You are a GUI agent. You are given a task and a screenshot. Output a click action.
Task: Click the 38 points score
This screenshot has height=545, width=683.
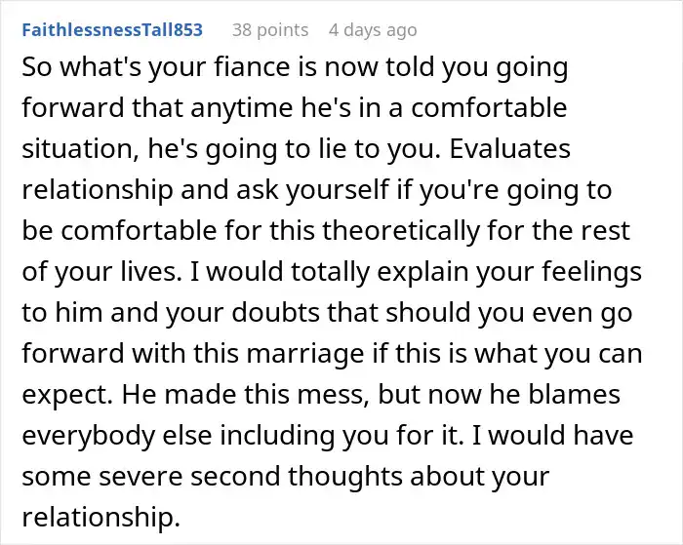[x=268, y=29]
